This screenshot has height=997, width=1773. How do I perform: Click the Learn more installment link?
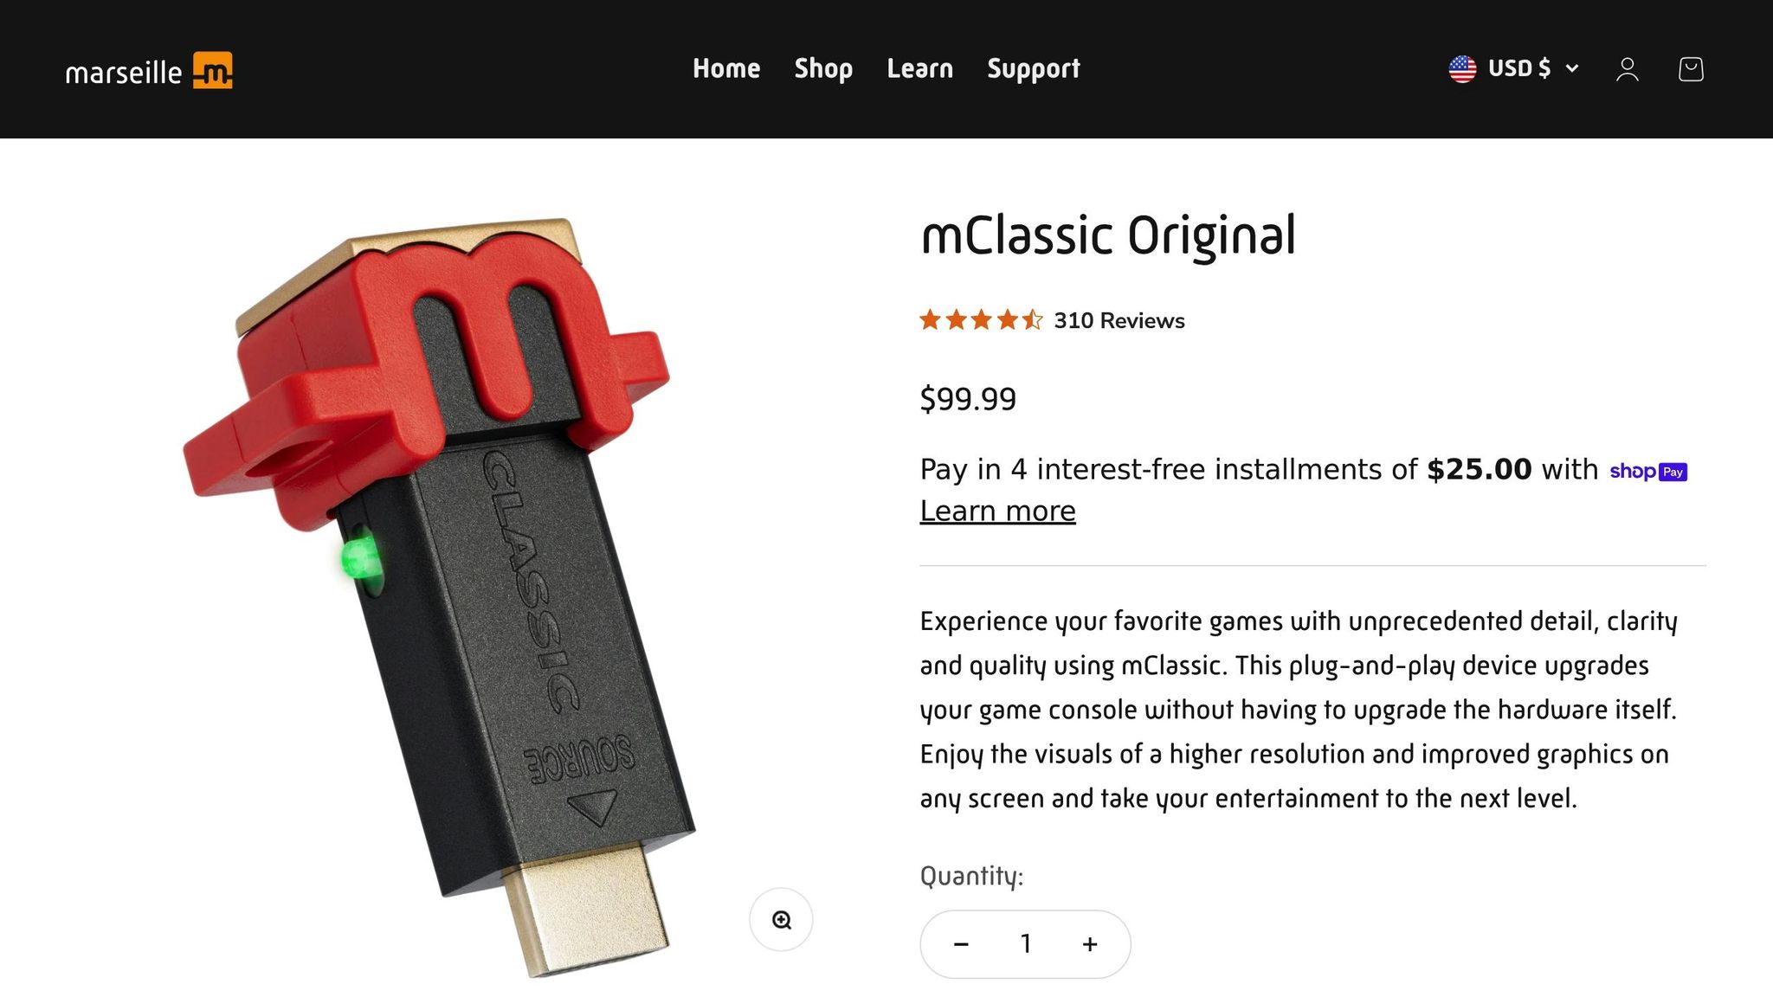pos(997,511)
